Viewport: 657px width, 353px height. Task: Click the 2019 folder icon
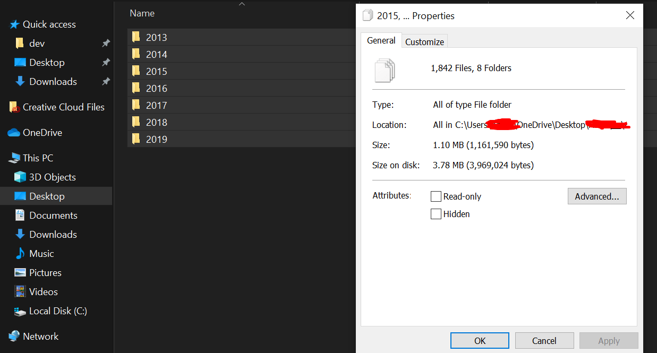click(x=136, y=139)
